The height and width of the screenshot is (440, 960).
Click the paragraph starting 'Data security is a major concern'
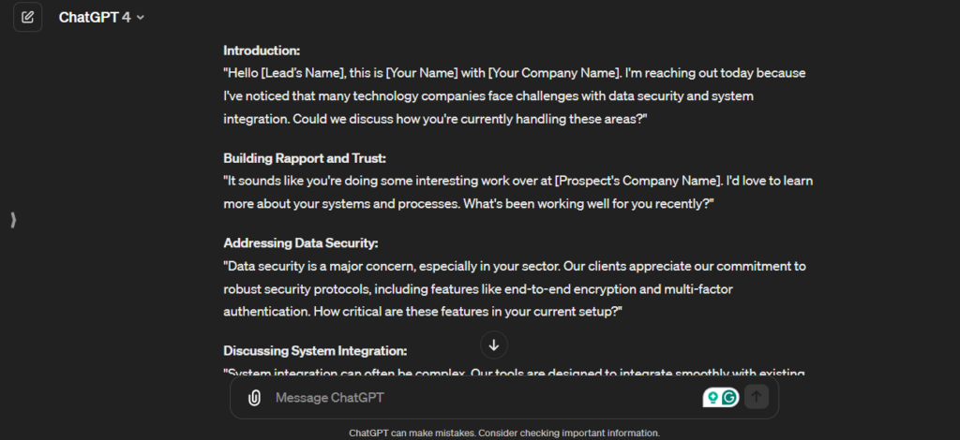click(x=514, y=287)
